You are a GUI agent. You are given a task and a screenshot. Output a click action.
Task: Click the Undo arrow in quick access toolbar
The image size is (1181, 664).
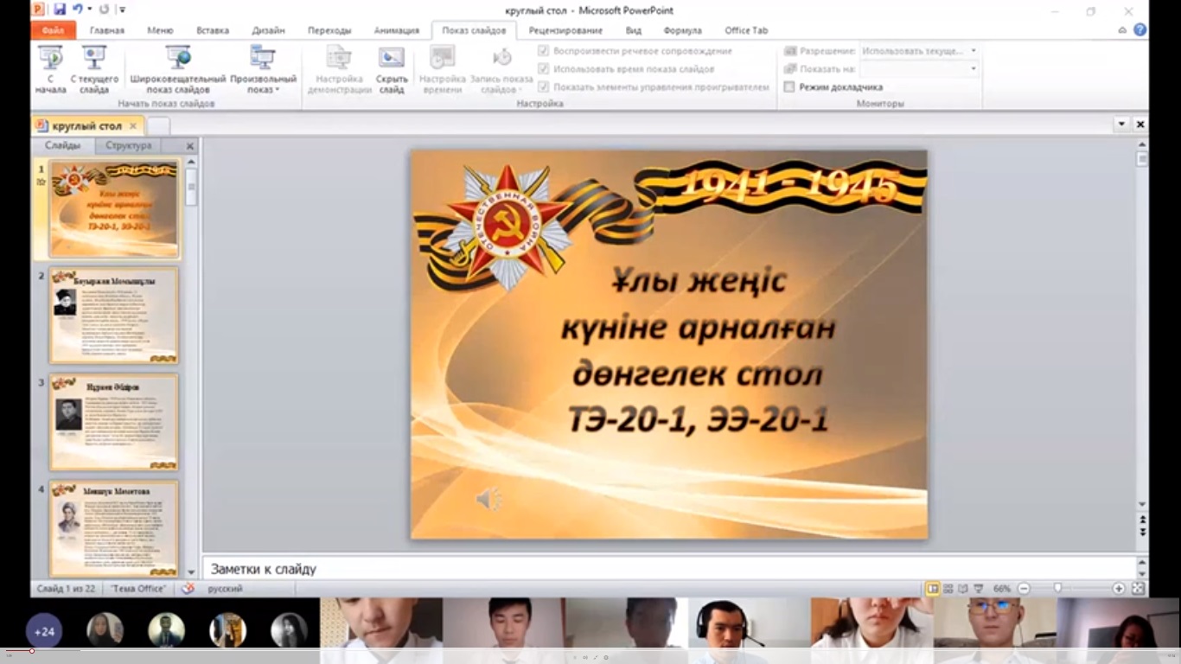coord(78,10)
